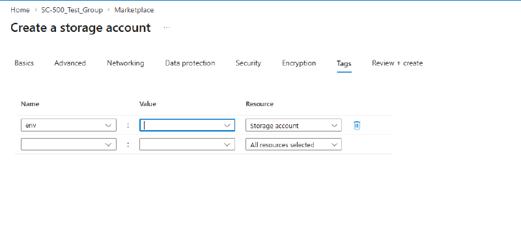Switch to the Basics tab

(24, 63)
